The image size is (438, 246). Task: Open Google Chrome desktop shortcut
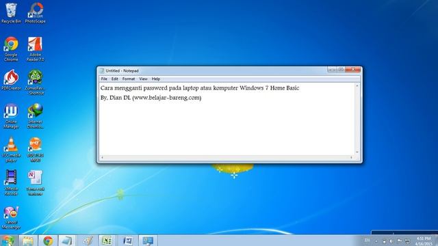click(11, 49)
